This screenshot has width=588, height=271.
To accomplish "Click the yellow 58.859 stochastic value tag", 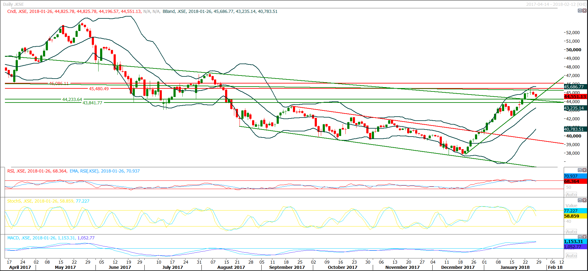I will coord(575,216).
